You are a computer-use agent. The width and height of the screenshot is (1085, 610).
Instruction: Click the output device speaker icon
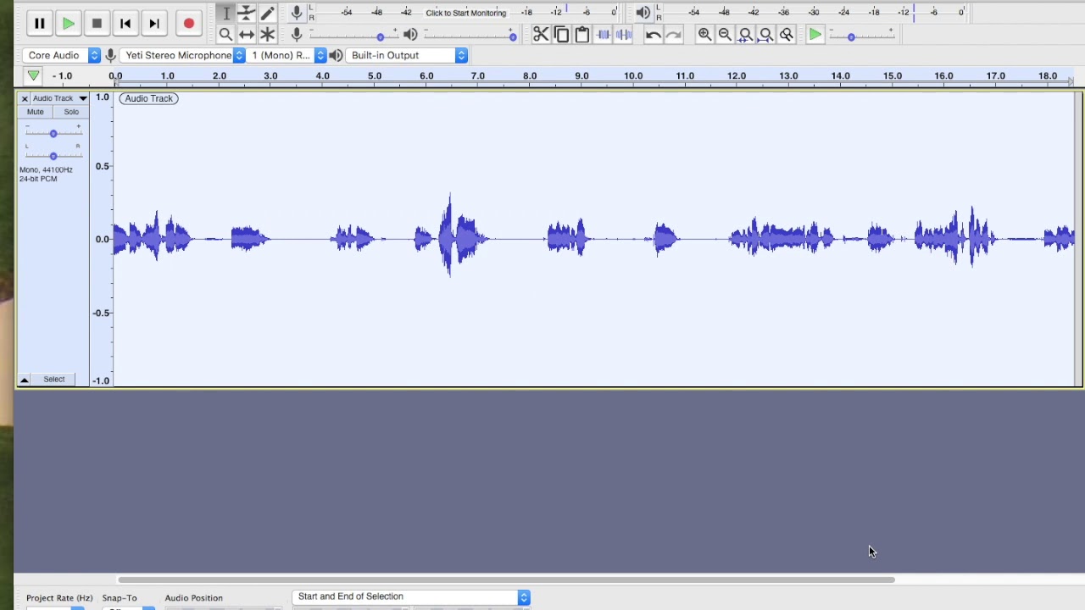click(336, 55)
